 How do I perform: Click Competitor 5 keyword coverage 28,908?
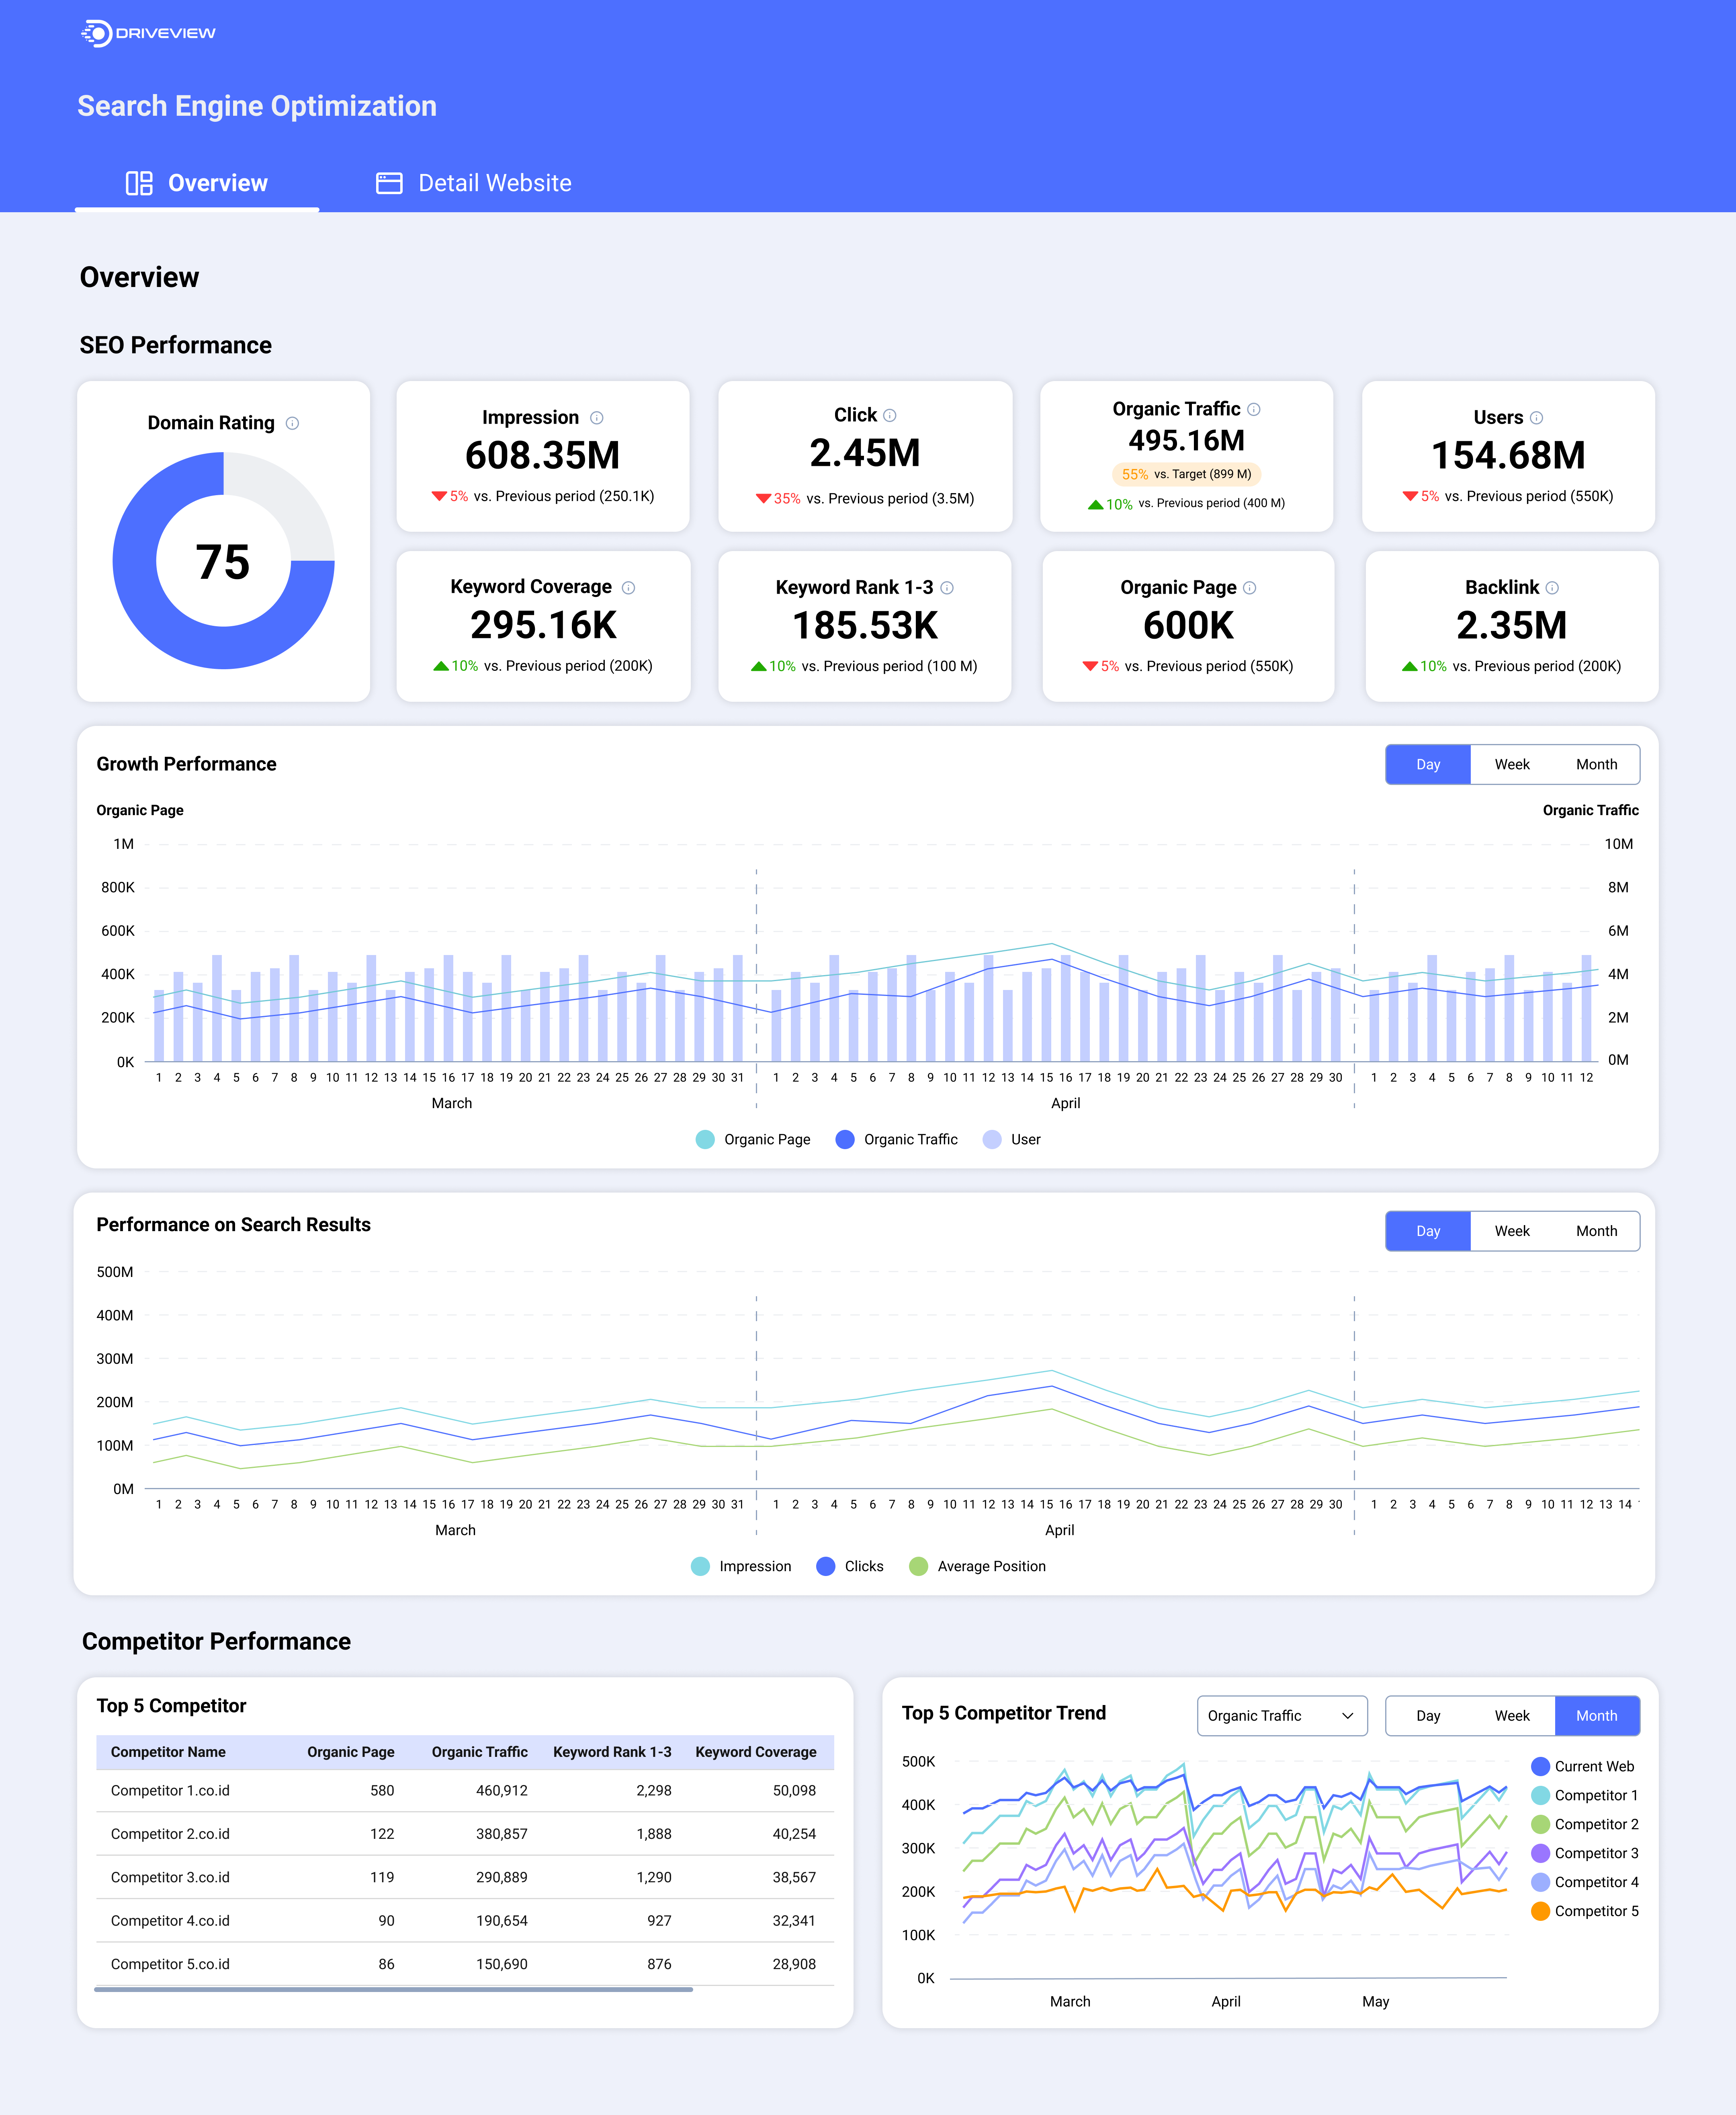click(x=794, y=1964)
